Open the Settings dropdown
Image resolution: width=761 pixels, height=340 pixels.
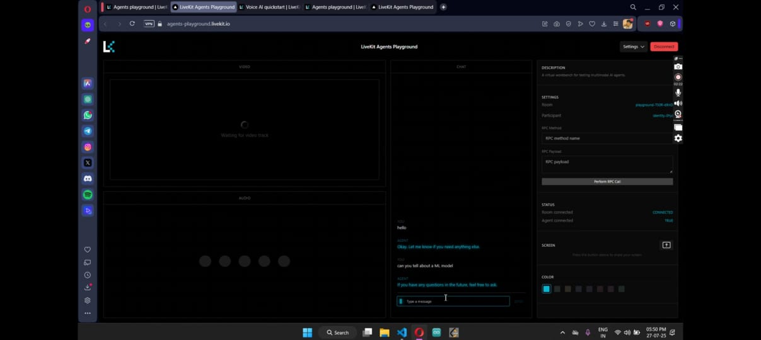click(x=634, y=47)
